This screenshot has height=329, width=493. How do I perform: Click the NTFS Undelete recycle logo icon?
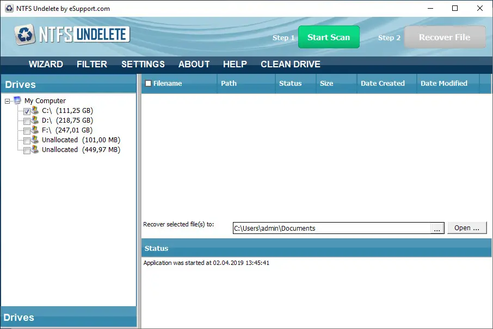24,34
